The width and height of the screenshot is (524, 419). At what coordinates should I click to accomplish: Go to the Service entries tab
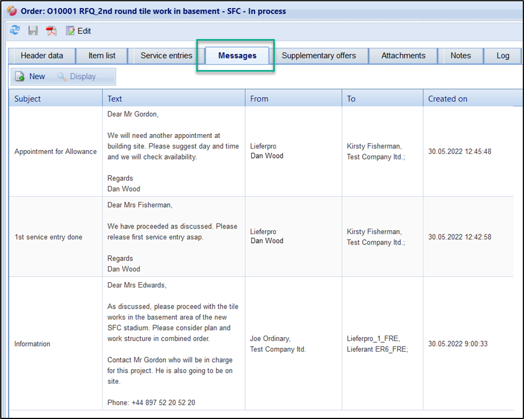166,56
